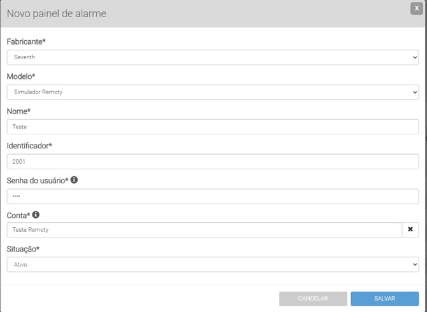
Task: Click info icon beside Senha do usuário
Action: click(74, 180)
